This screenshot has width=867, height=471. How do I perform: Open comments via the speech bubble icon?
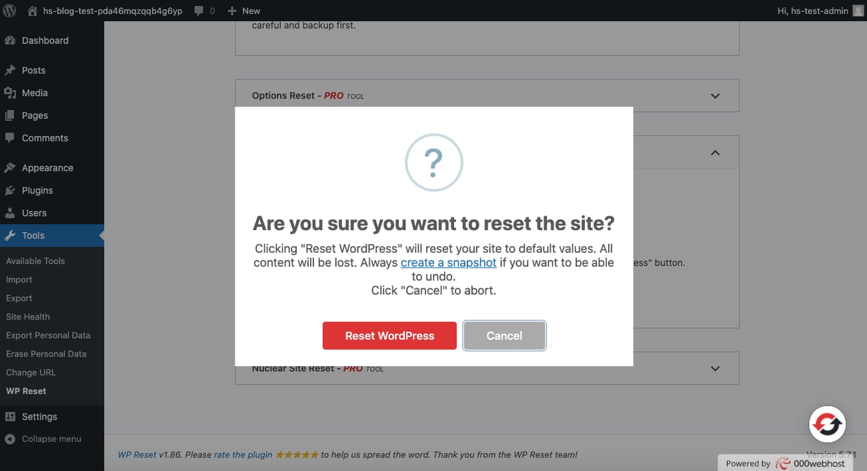pos(11,137)
